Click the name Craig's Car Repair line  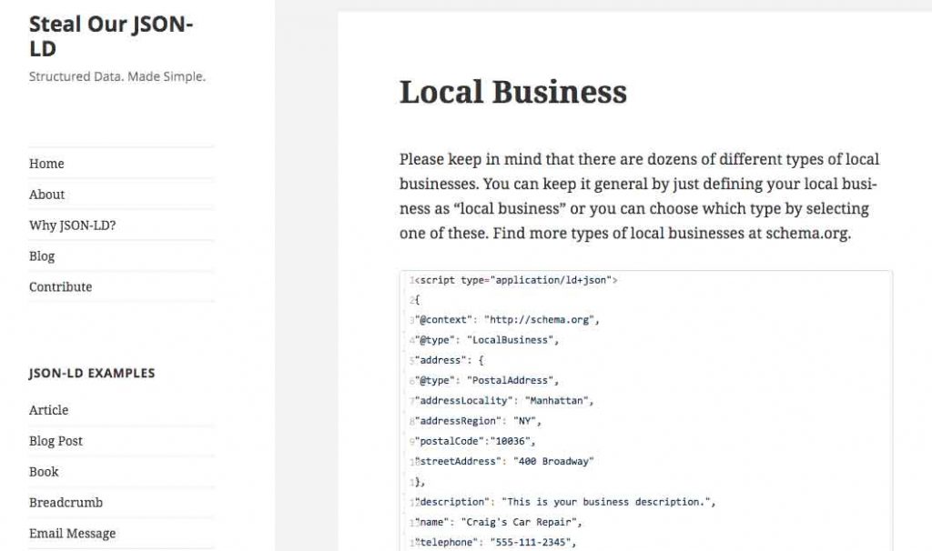coord(499,522)
